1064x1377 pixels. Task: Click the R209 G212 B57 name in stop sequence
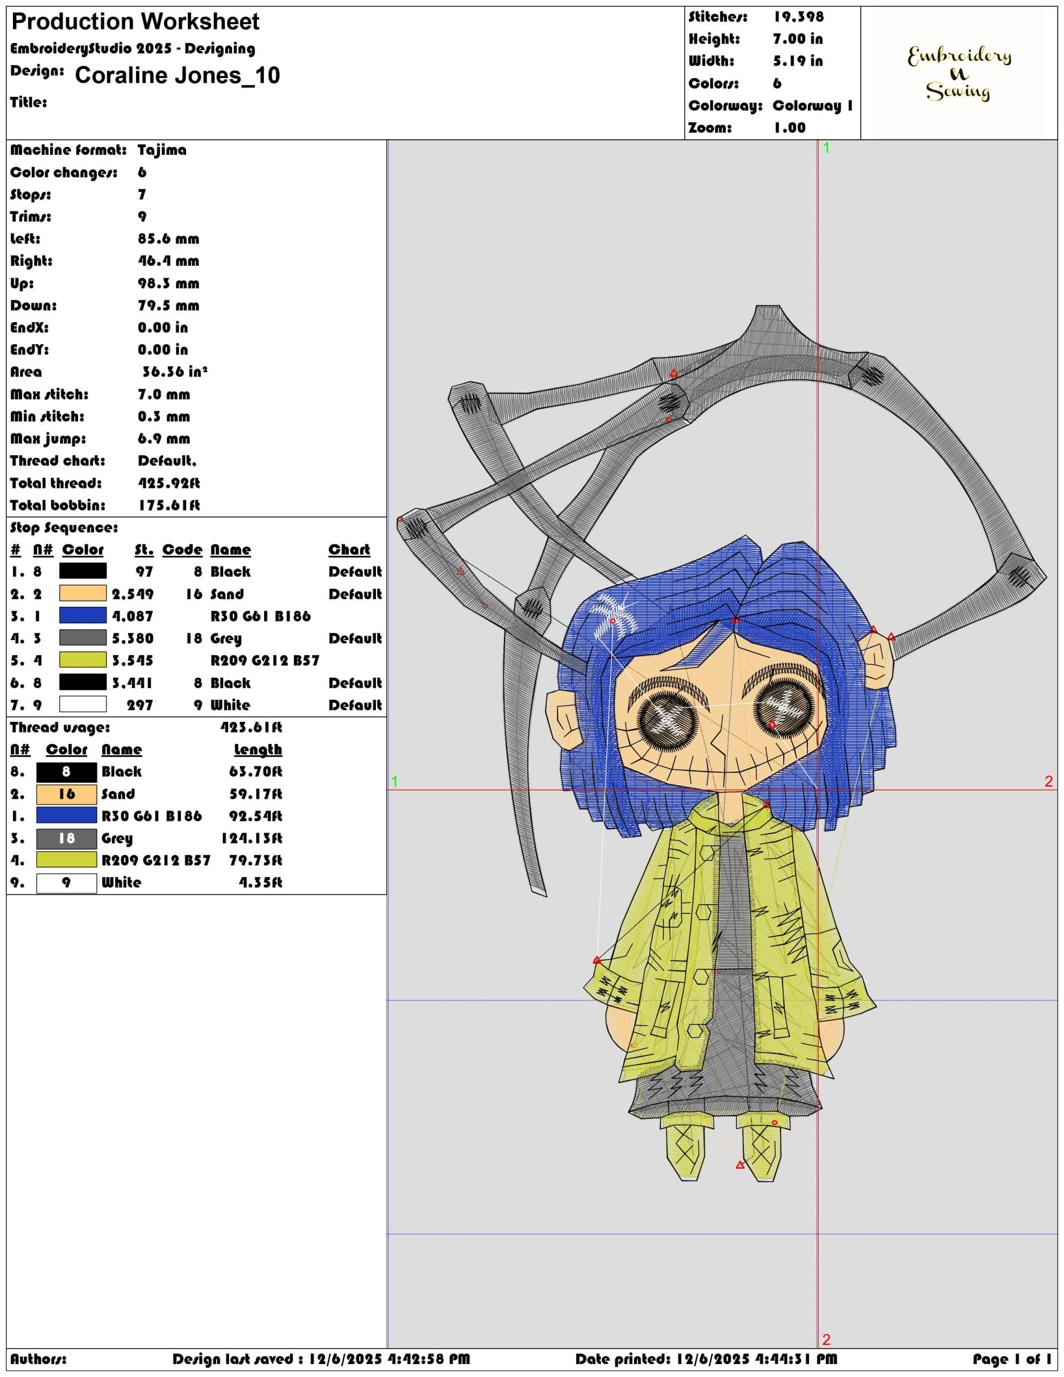click(265, 660)
